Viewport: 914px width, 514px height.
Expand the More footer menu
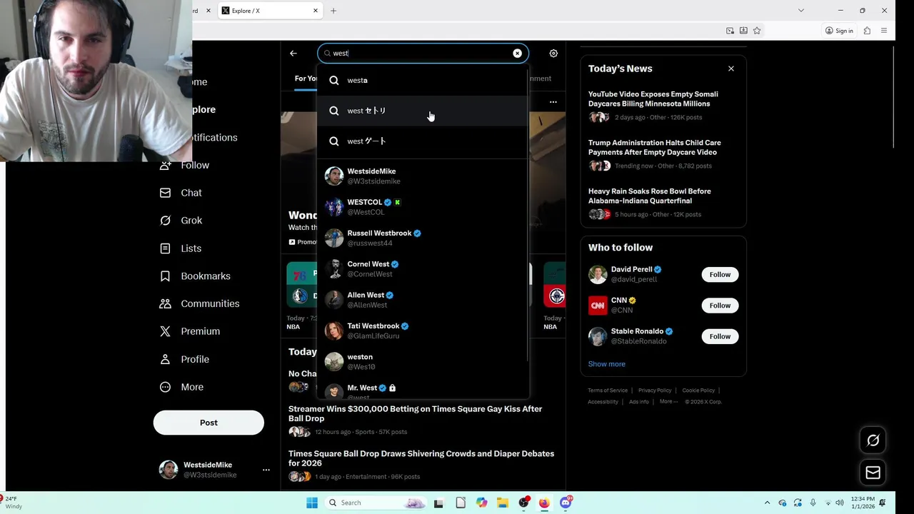pos(668,402)
